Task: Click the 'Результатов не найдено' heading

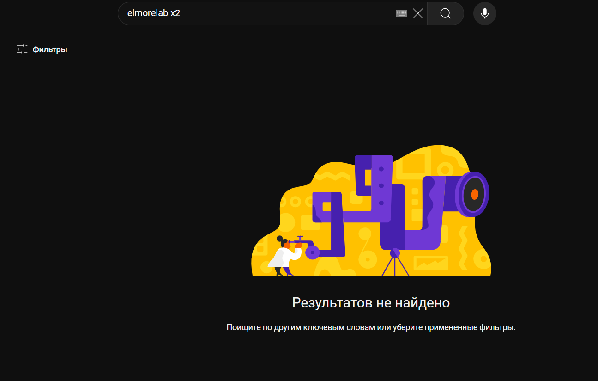Action: tap(371, 303)
